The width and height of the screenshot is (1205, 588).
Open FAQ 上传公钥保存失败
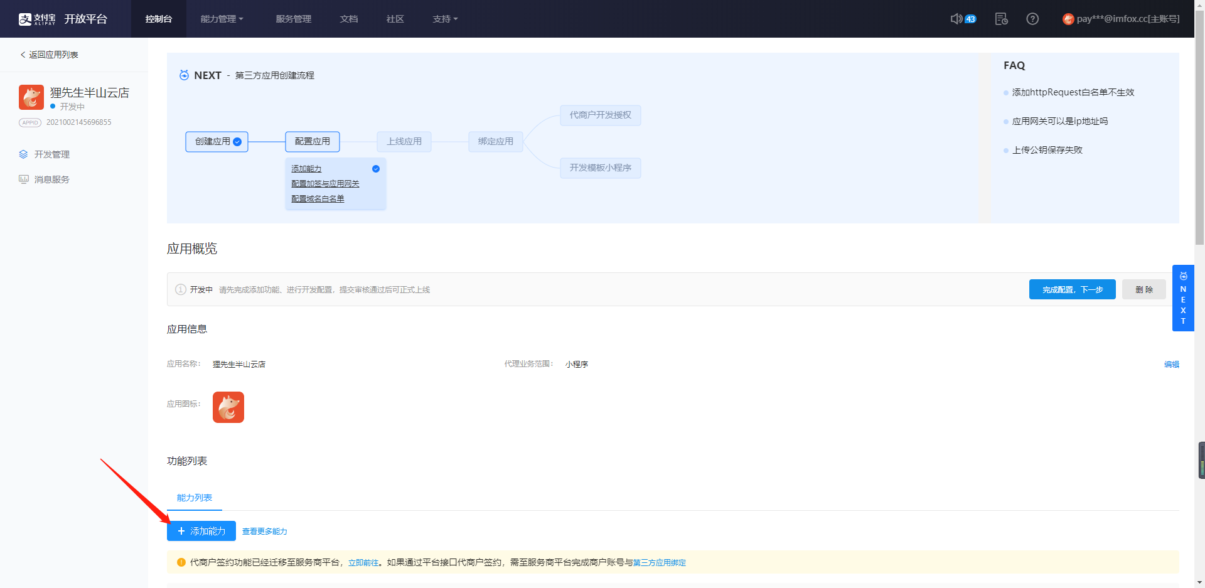[x=1047, y=150]
